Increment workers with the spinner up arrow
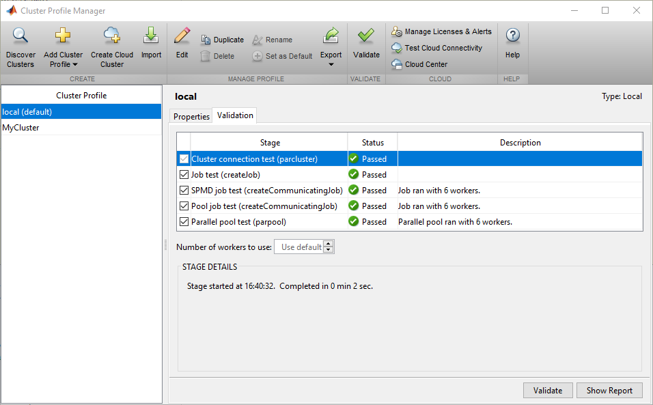653x405 pixels. 326,243
